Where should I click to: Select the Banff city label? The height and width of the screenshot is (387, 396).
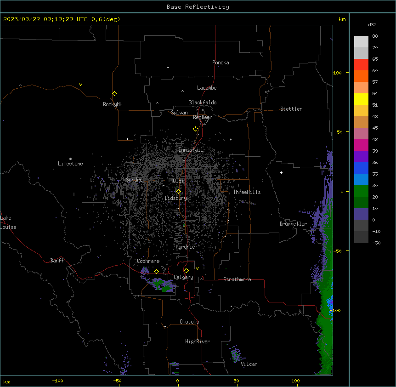point(57,261)
